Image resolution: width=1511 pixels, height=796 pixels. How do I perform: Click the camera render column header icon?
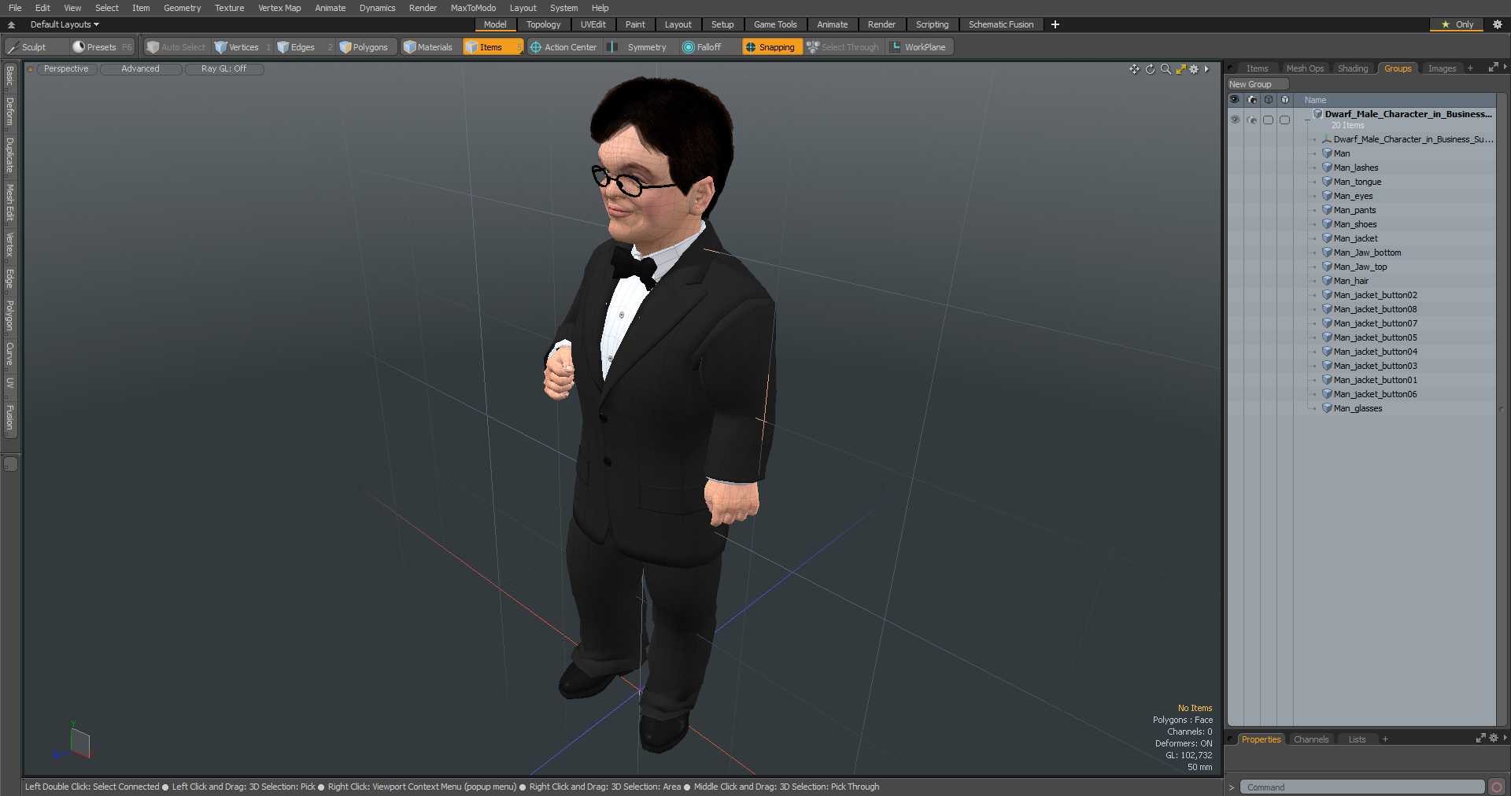point(1251,100)
